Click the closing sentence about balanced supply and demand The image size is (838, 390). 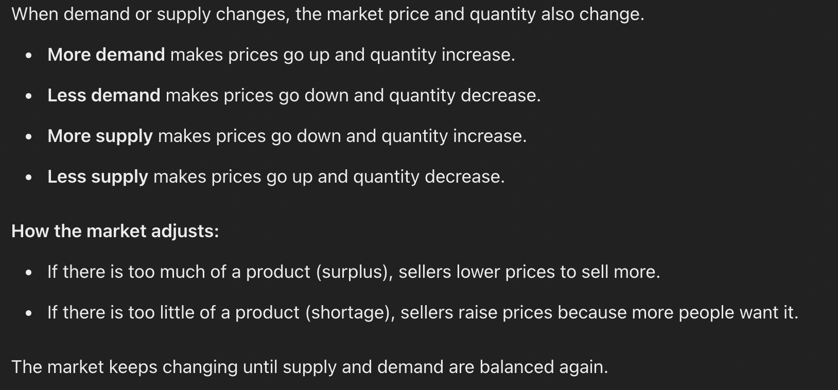310,367
